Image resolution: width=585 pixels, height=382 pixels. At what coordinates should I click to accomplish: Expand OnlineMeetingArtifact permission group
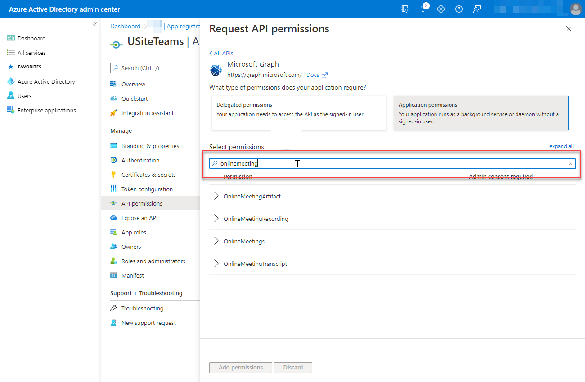216,196
